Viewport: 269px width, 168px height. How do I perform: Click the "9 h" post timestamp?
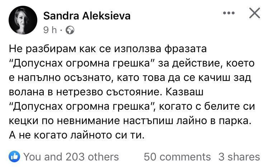(50, 31)
